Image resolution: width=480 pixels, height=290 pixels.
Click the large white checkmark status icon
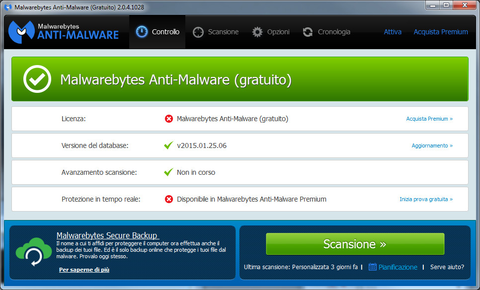click(37, 79)
